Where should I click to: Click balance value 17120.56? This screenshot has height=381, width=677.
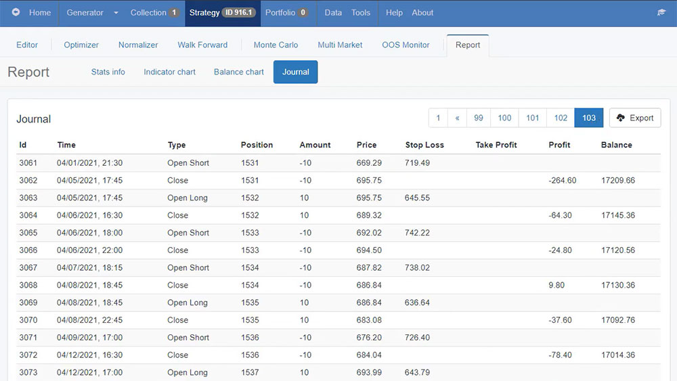[618, 250]
